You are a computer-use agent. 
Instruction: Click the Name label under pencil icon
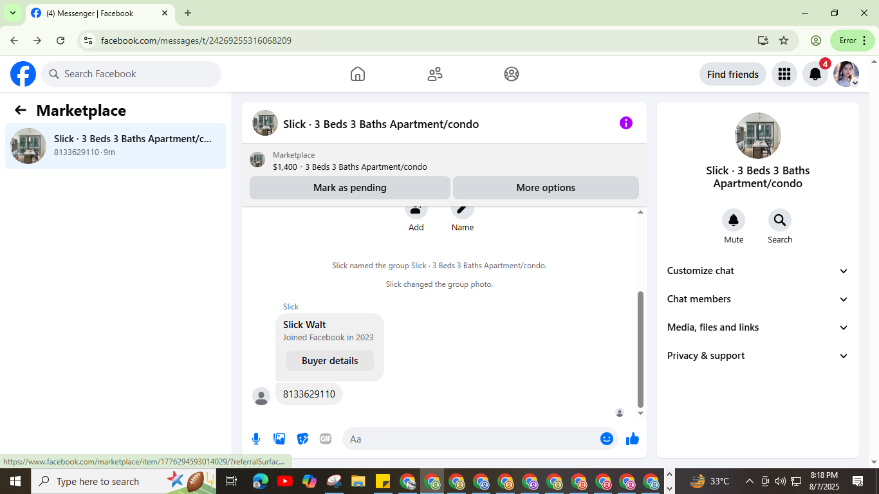point(463,227)
